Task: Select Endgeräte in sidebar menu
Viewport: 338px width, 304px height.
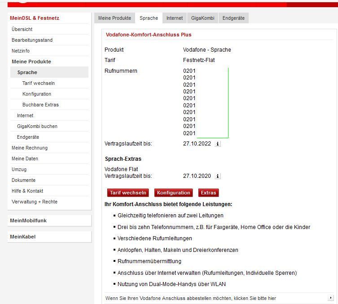Action: (x=28, y=137)
